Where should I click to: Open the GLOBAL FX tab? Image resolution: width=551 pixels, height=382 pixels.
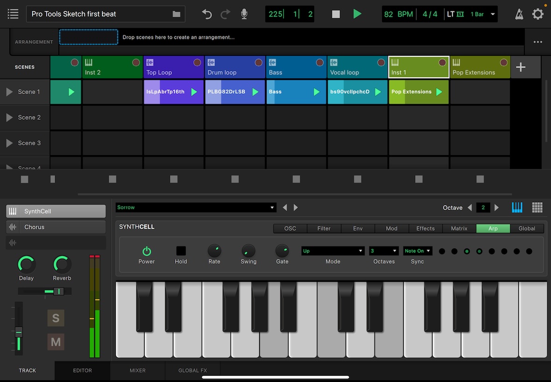(192, 370)
